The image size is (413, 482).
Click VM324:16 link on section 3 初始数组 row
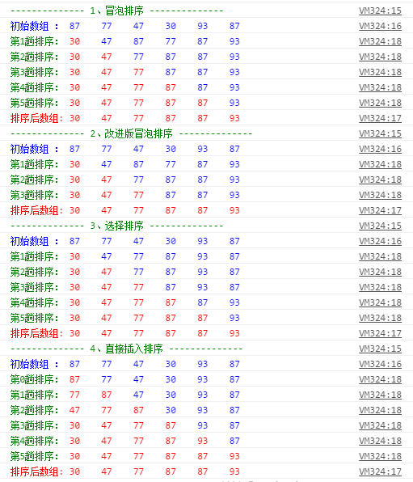coord(380,241)
